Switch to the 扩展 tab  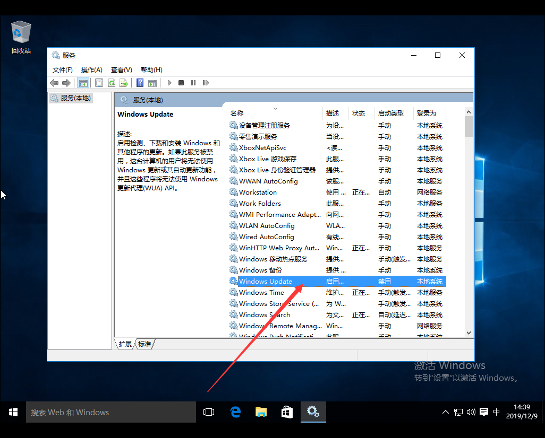click(x=125, y=344)
